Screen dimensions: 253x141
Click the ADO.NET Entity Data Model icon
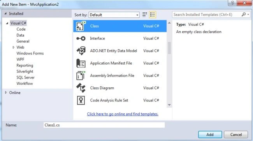81,51
